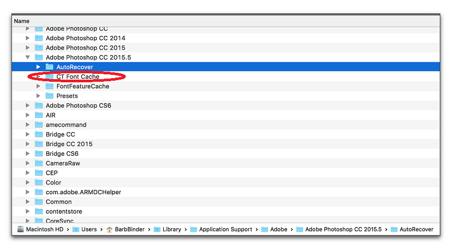The height and width of the screenshot is (249, 452).
Task: Click the contentstore folder icon
Action: (x=39, y=212)
